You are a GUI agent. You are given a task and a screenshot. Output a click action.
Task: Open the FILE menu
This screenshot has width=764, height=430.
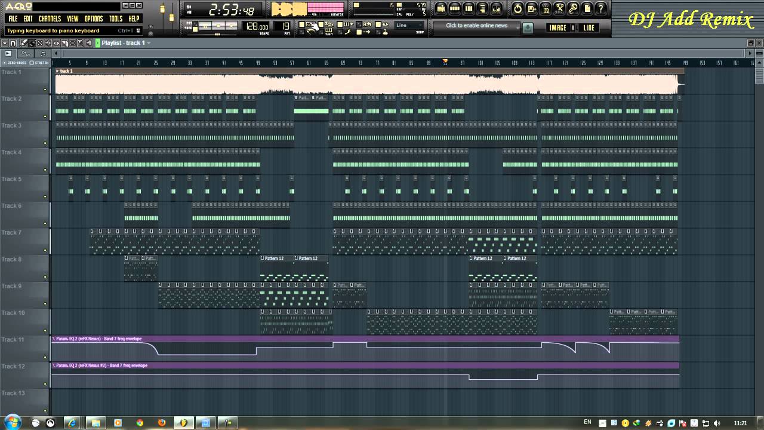tap(13, 19)
